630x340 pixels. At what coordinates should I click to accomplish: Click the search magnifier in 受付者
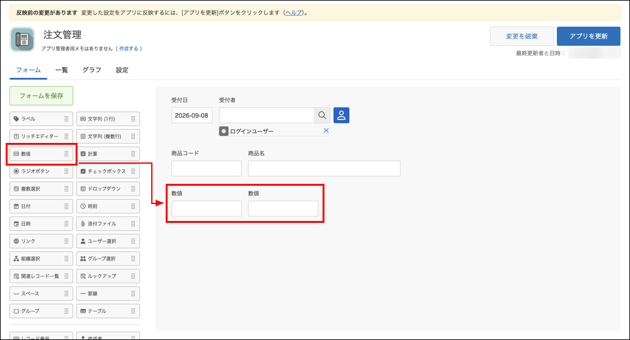[x=322, y=115]
